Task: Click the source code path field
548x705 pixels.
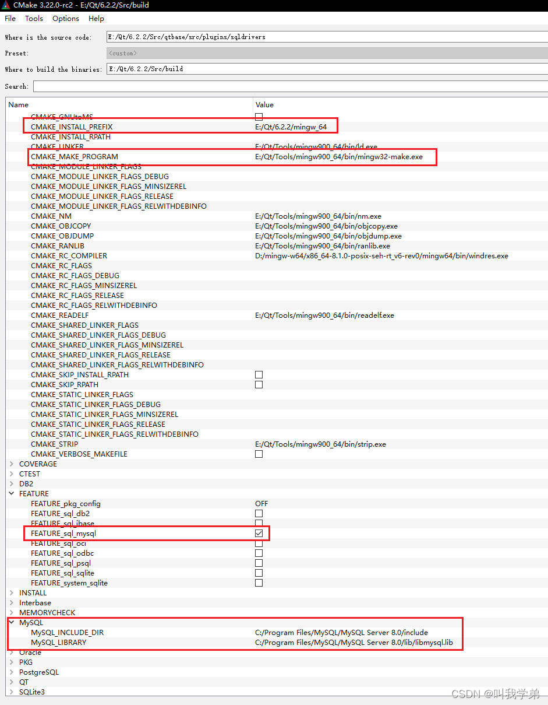Action: (327, 37)
